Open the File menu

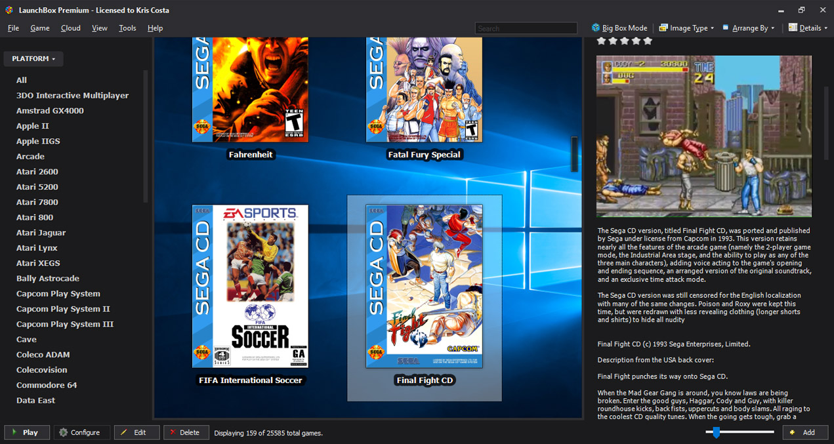(x=13, y=28)
